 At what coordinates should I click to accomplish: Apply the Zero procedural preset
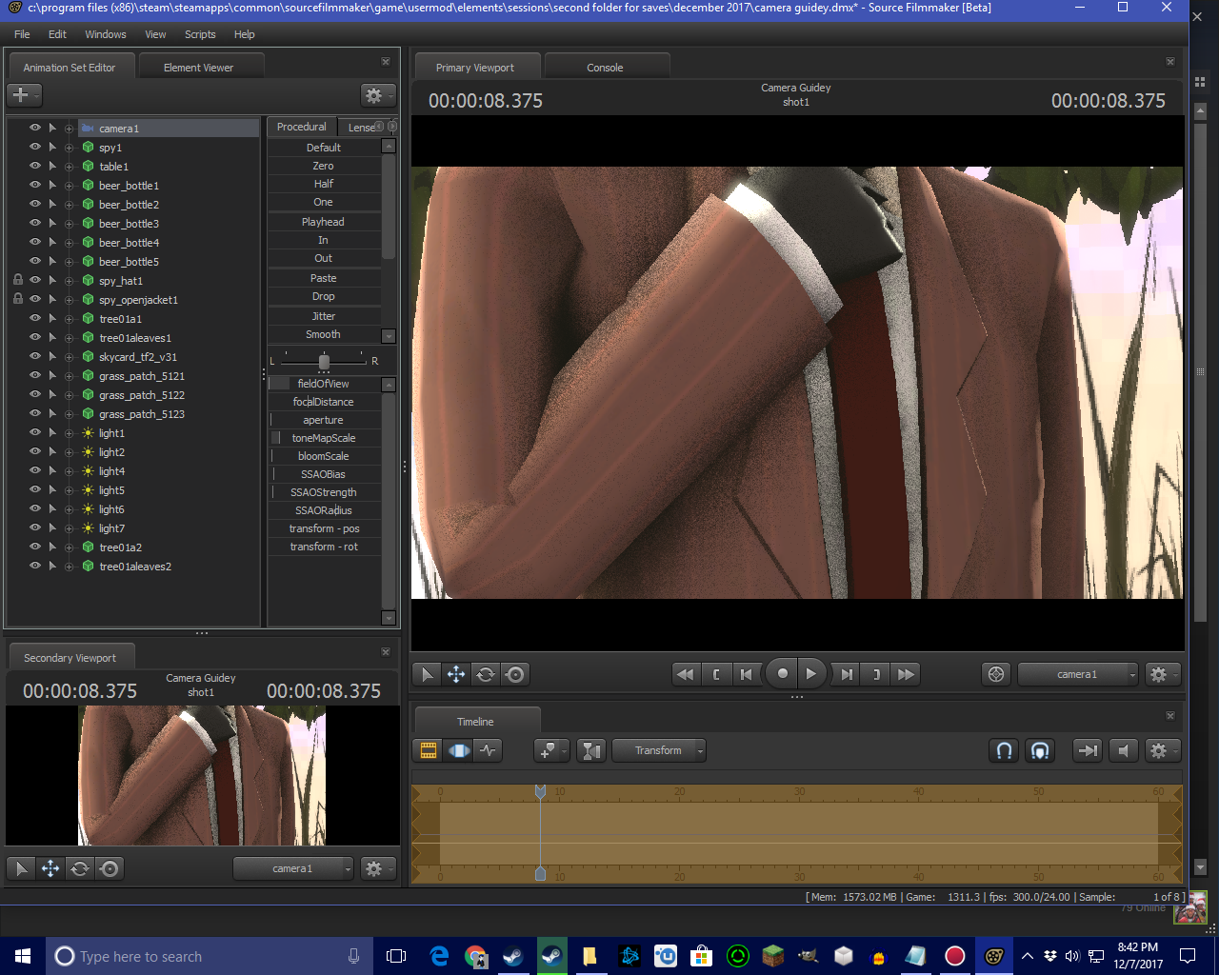tap(324, 166)
